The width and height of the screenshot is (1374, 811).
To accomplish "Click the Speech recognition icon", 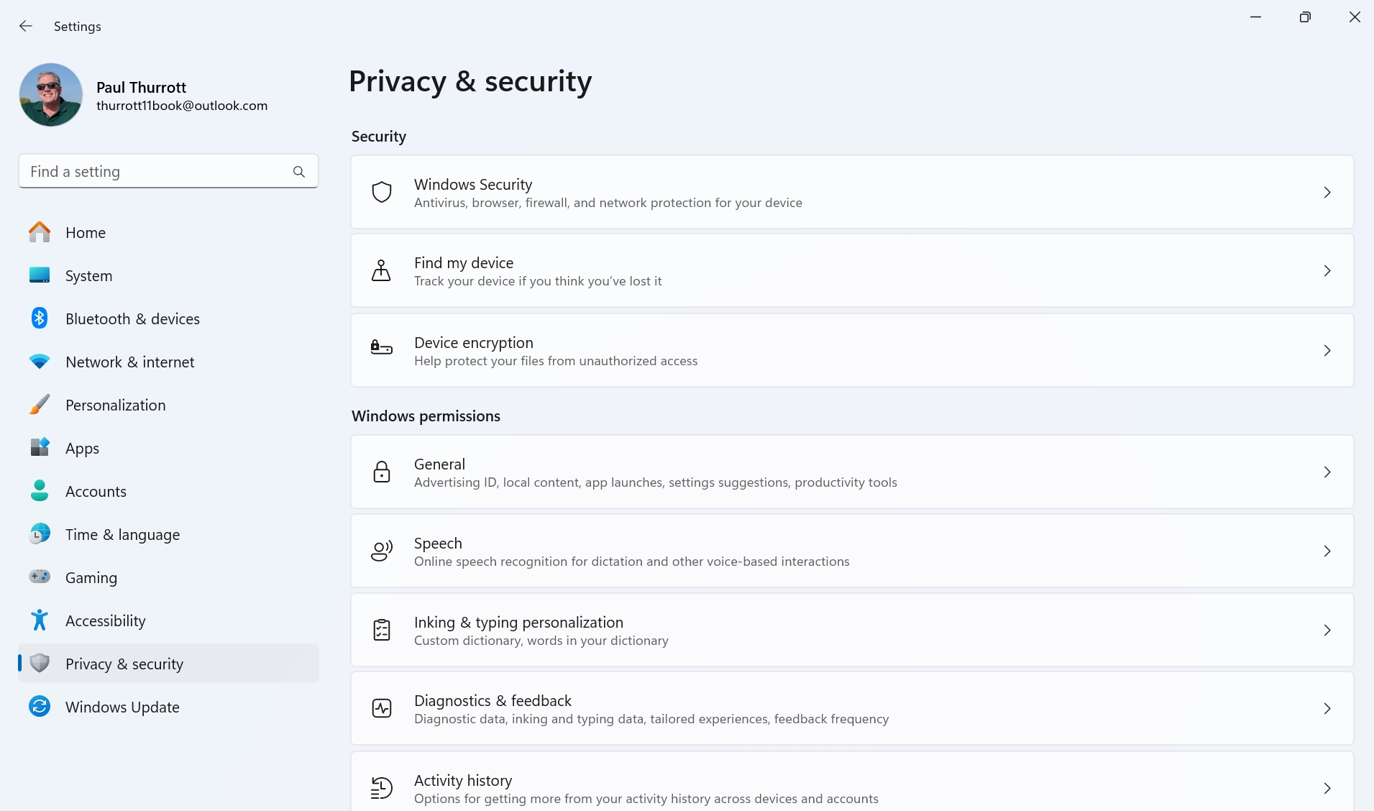I will 382,551.
